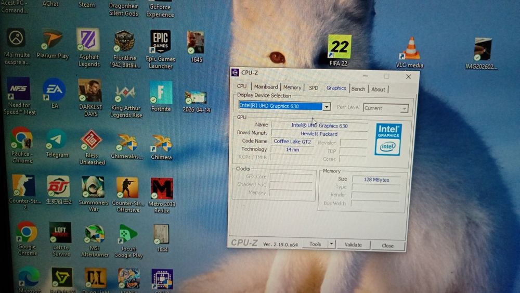Screen dimensions: 520x293
Task: Open the 1645 image file icon
Action: (196, 46)
